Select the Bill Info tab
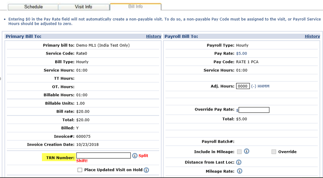Screen dimensions: 323x178 135,6
